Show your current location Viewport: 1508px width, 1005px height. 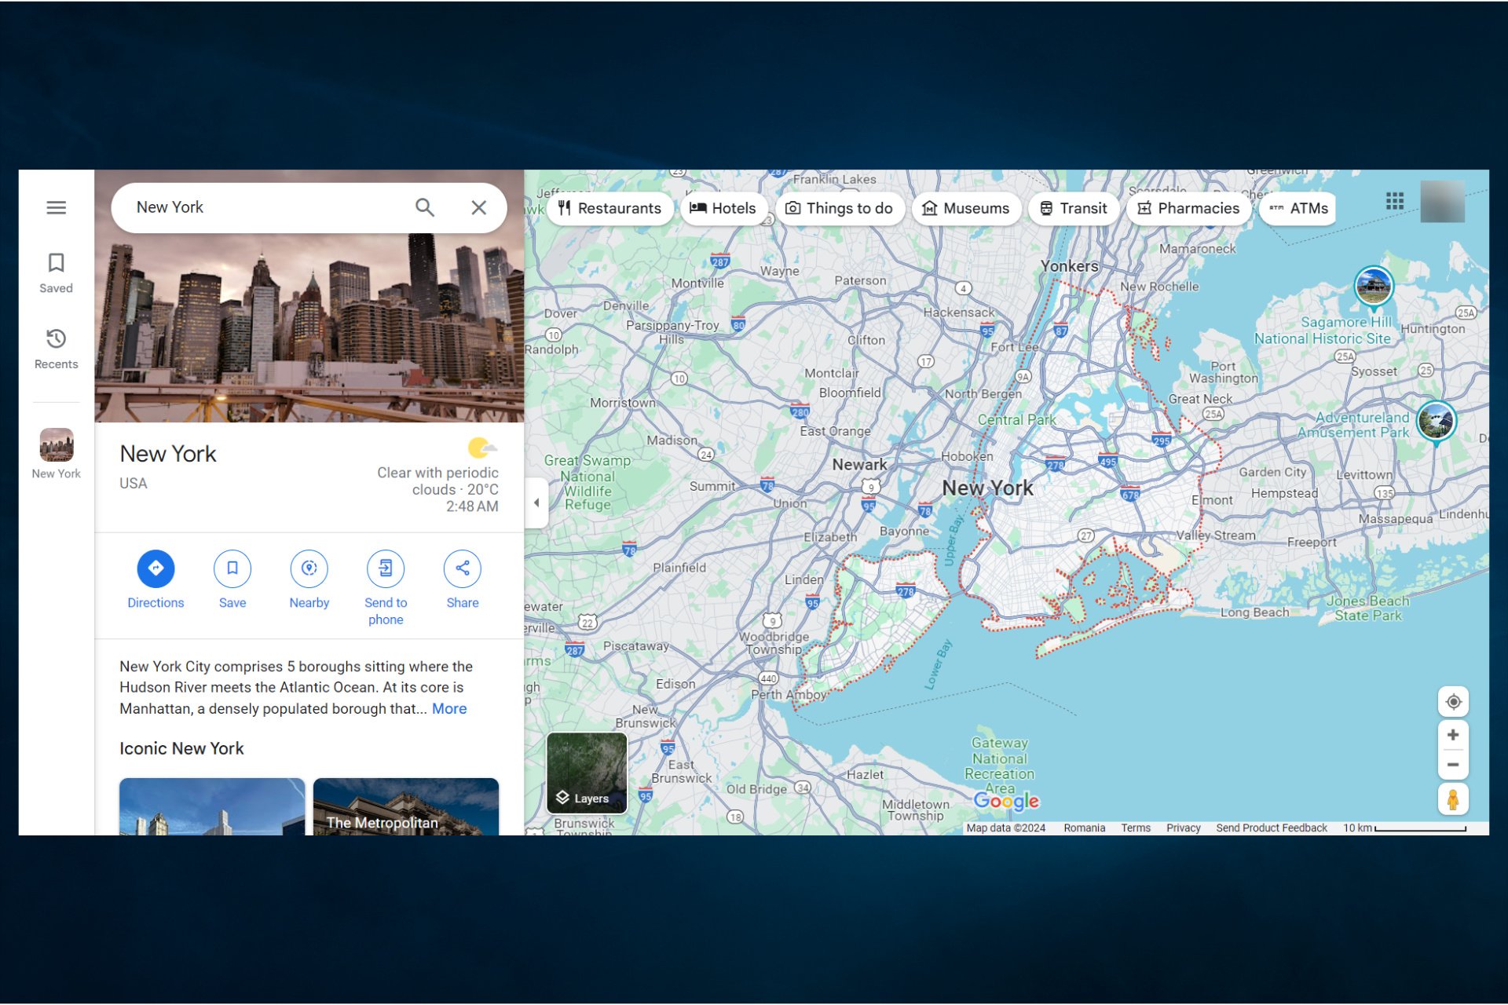point(1453,702)
